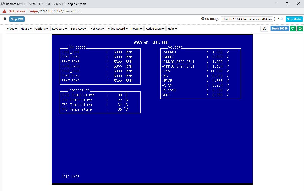Expand the Keyboard dropdown menu
The height and width of the screenshot is (191, 304).
click(59, 29)
